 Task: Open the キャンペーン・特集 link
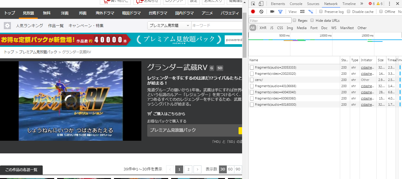[x=86, y=26]
